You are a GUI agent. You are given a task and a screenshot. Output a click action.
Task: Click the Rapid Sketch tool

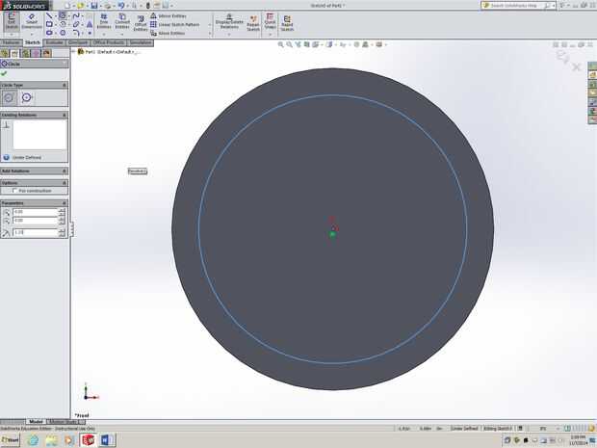[287, 24]
